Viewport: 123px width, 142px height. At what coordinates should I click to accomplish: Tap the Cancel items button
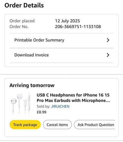click(x=57, y=125)
